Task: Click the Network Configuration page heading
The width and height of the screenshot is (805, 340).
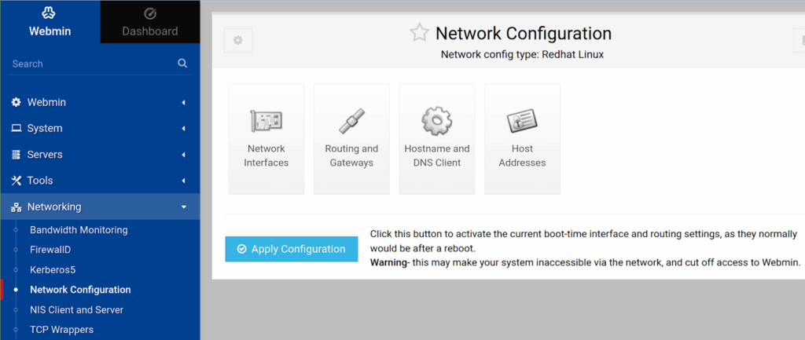Action: tap(524, 33)
